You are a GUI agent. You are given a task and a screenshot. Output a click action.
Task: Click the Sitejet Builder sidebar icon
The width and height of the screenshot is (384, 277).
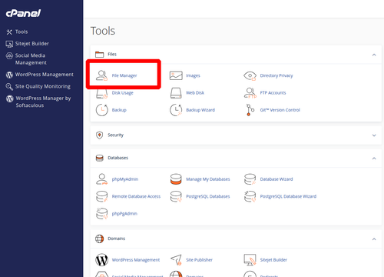pos(9,44)
